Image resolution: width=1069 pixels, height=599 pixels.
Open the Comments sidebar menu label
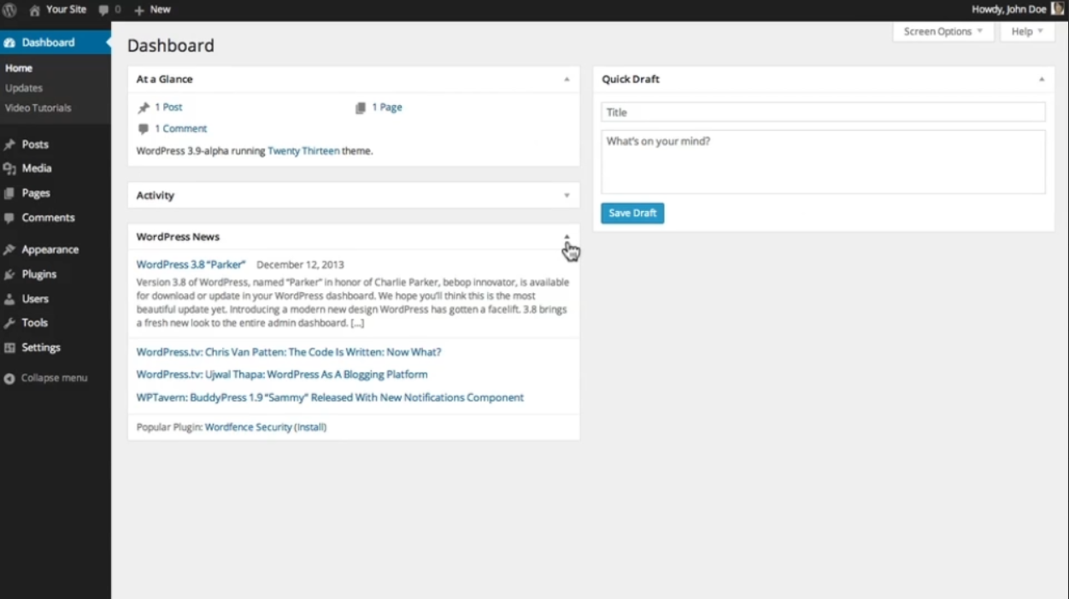(49, 218)
